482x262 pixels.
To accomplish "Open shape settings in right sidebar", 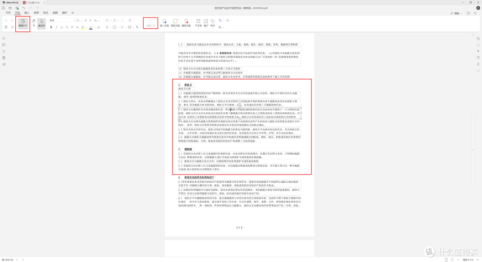I will pyautogui.click(x=478, y=38).
